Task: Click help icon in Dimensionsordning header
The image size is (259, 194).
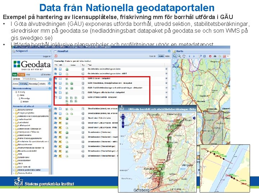Action: pos(50,88)
